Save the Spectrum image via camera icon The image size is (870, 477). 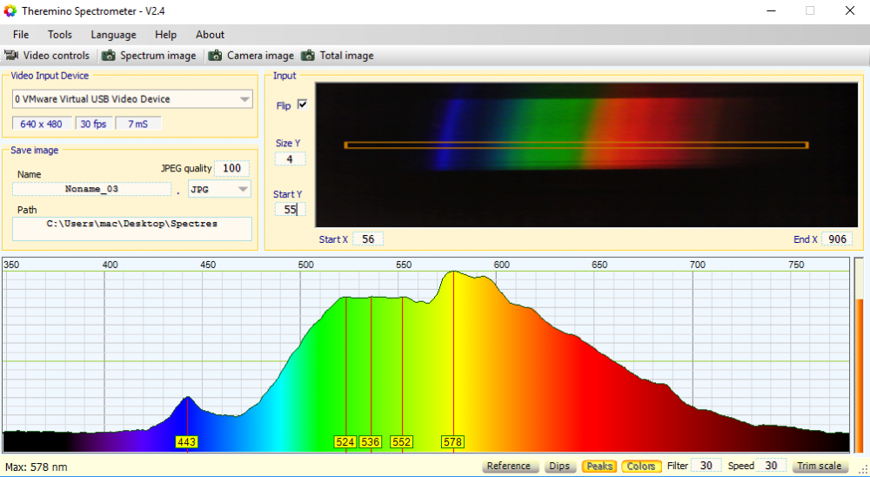tap(149, 56)
